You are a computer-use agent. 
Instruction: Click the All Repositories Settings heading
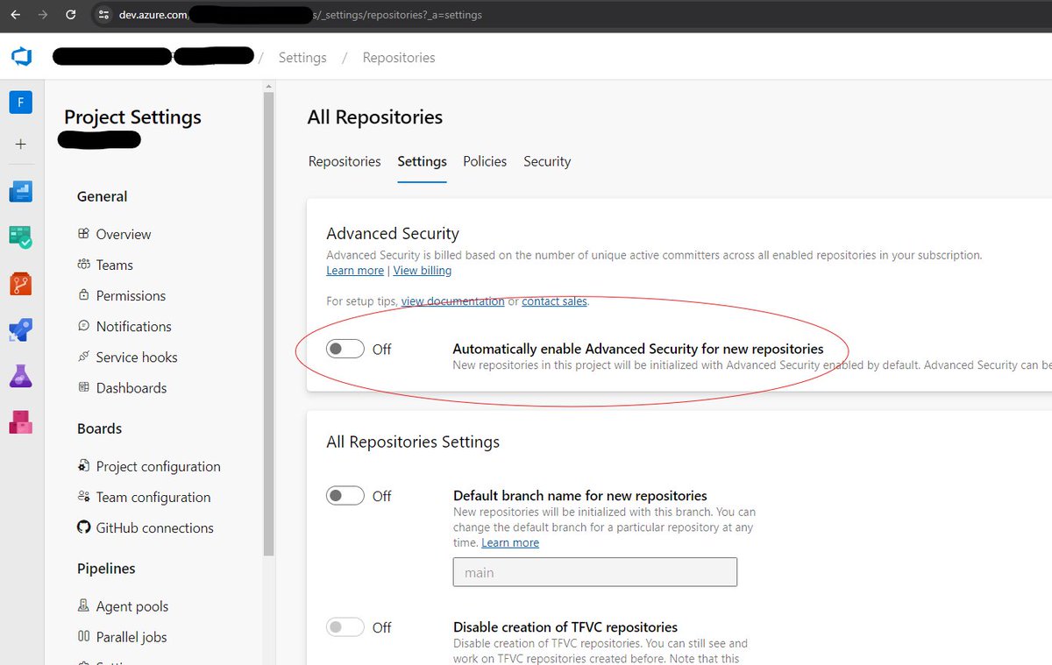coord(413,442)
